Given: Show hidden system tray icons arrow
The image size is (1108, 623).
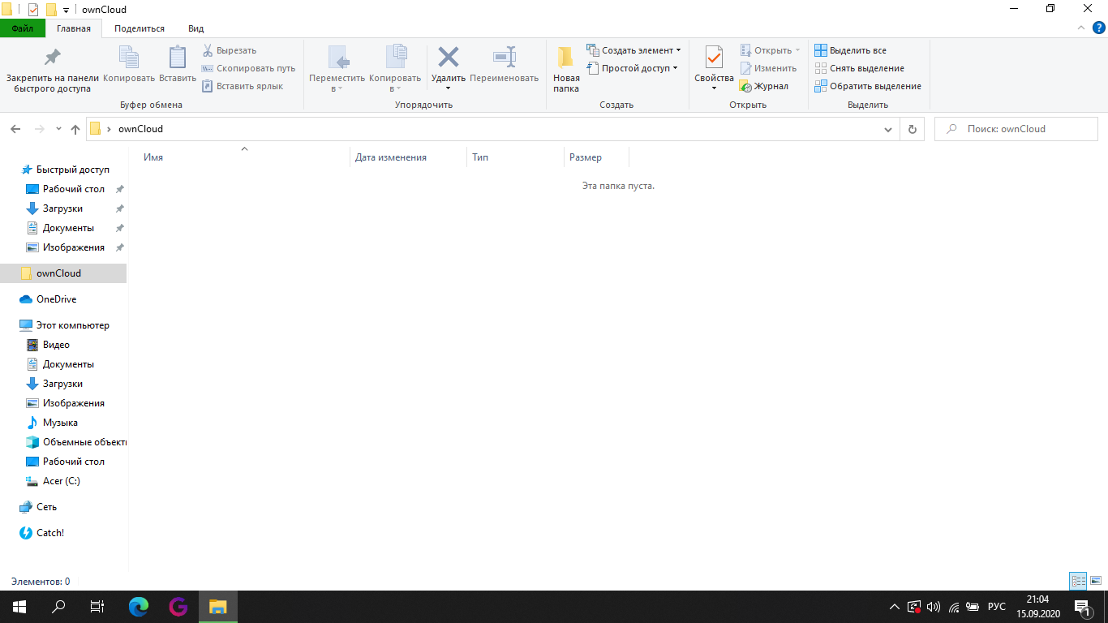Looking at the screenshot, I should 895,607.
